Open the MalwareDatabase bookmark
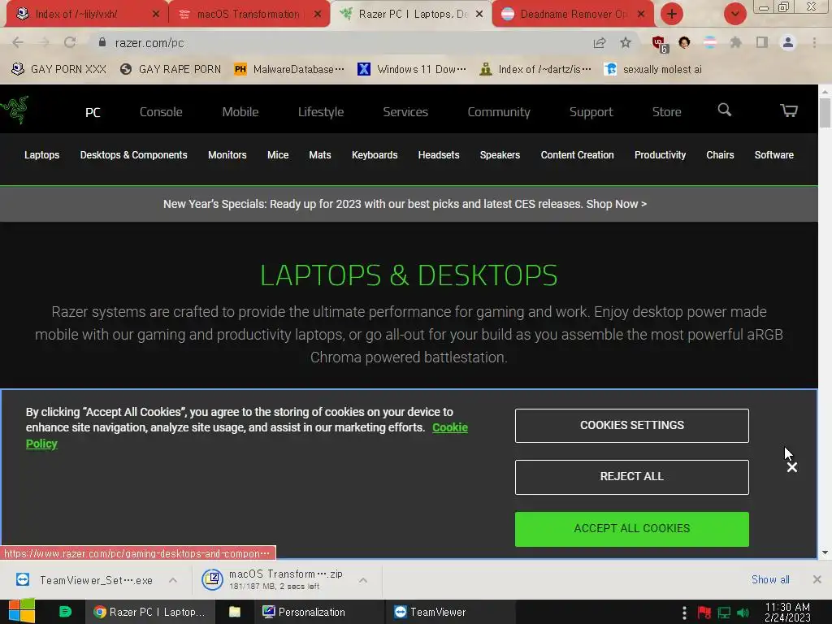 tap(289, 69)
